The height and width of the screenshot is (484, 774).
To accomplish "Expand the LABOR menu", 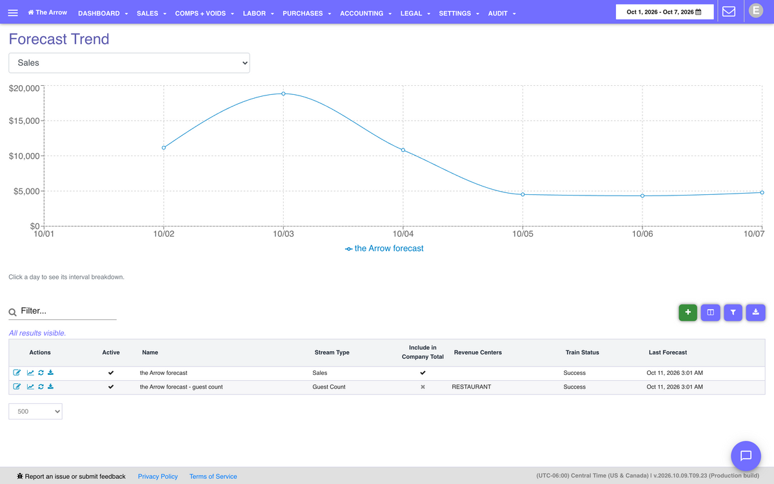I will (x=258, y=13).
